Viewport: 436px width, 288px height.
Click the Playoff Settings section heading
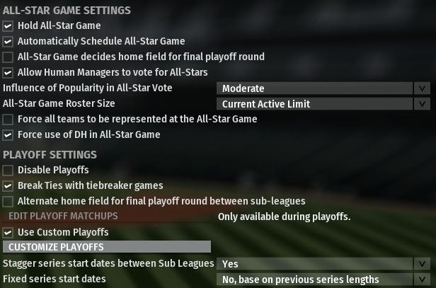[50, 155]
